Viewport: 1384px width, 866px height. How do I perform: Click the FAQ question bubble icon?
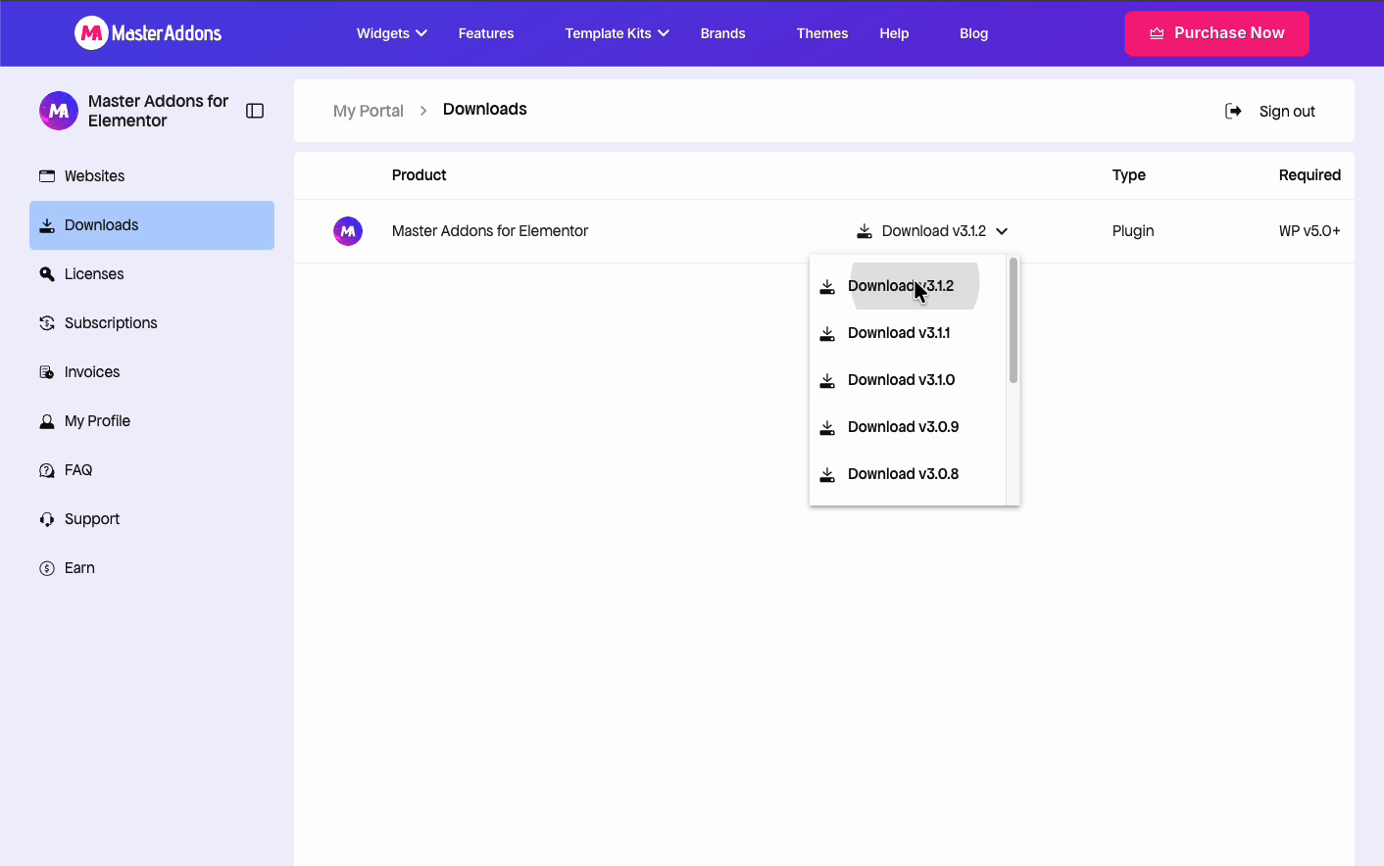pos(47,470)
